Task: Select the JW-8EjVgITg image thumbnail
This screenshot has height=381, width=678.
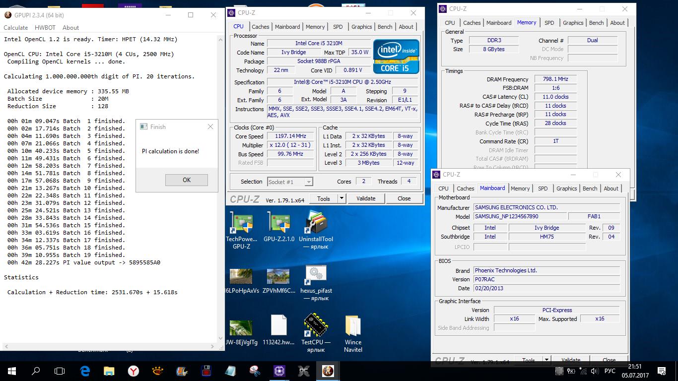Action: point(242,333)
